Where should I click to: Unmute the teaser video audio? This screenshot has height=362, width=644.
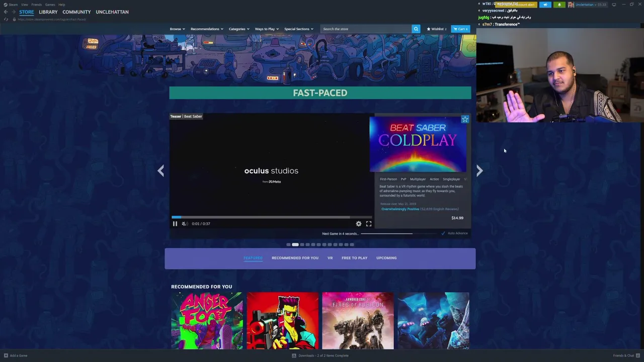pyautogui.click(x=184, y=224)
